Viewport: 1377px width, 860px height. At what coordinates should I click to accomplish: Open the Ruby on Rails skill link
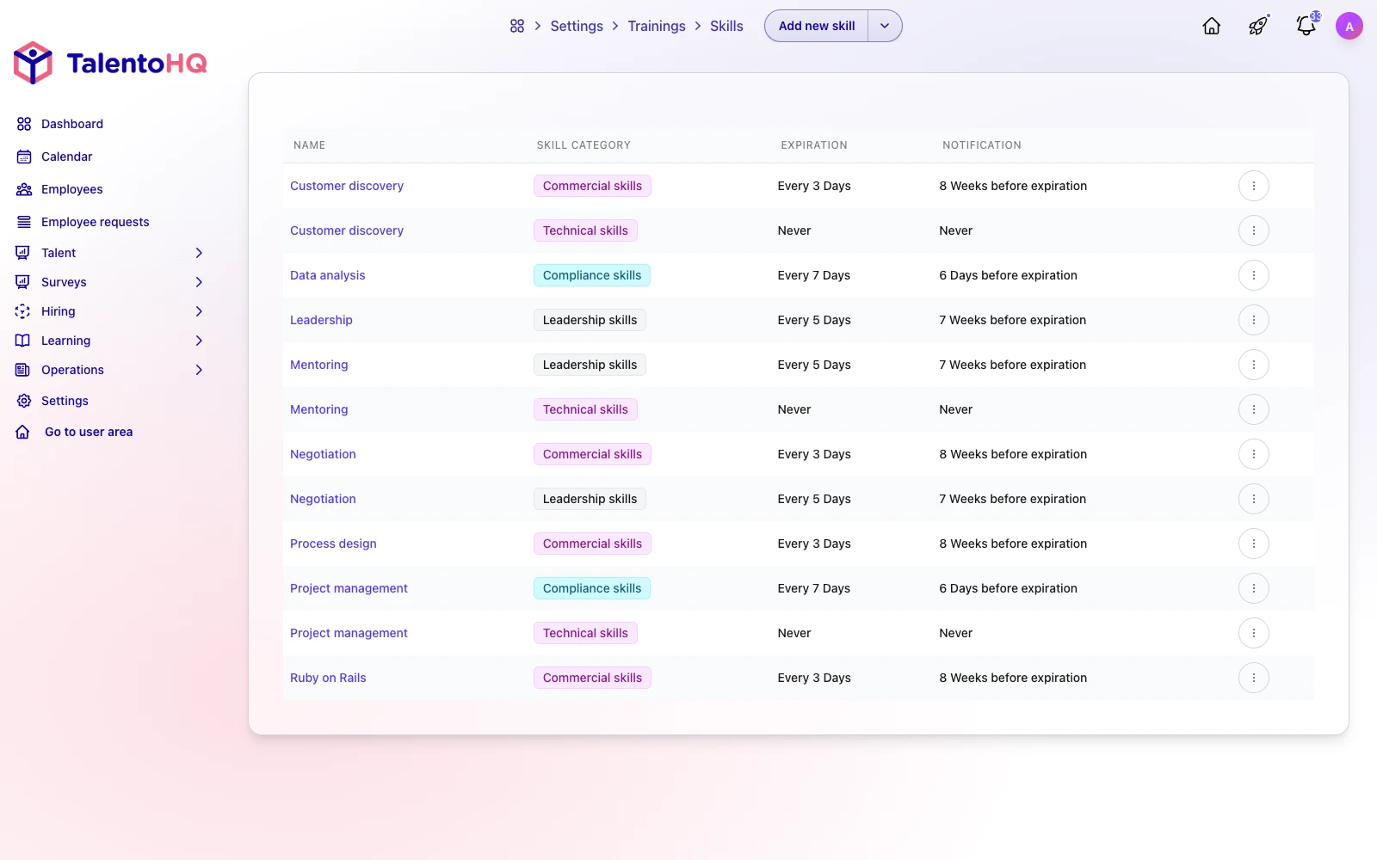pyautogui.click(x=328, y=678)
